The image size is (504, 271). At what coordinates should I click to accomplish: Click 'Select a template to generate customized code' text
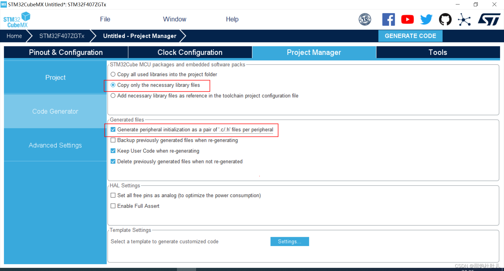(x=165, y=242)
